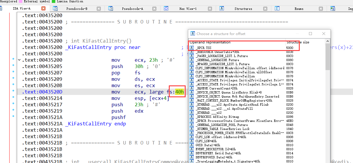Click the 'push edx' instruction

[x=127, y=111]
